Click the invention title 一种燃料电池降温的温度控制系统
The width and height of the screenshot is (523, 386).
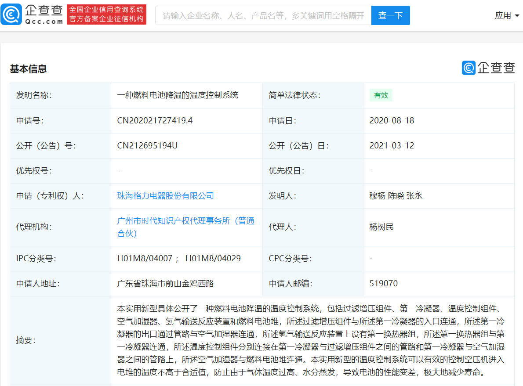(178, 95)
